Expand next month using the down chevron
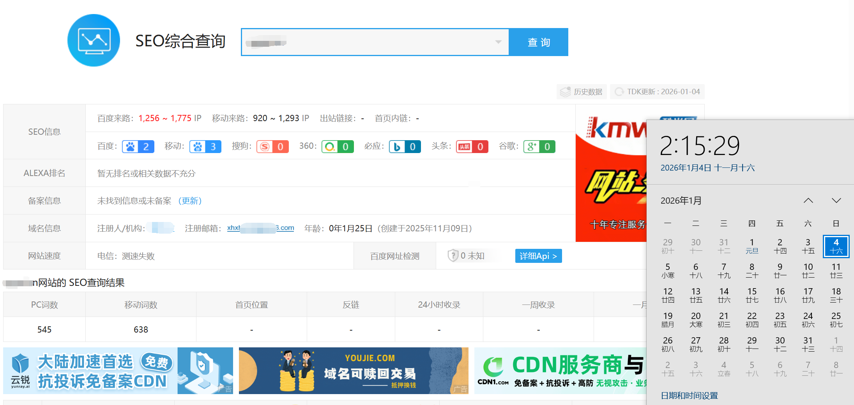Viewport: 854px width, 405px height. [x=836, y=200]
